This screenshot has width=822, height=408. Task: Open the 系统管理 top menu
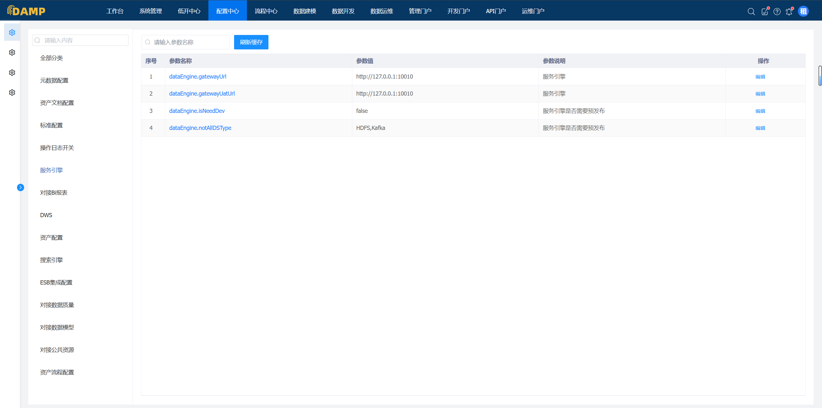151,11
